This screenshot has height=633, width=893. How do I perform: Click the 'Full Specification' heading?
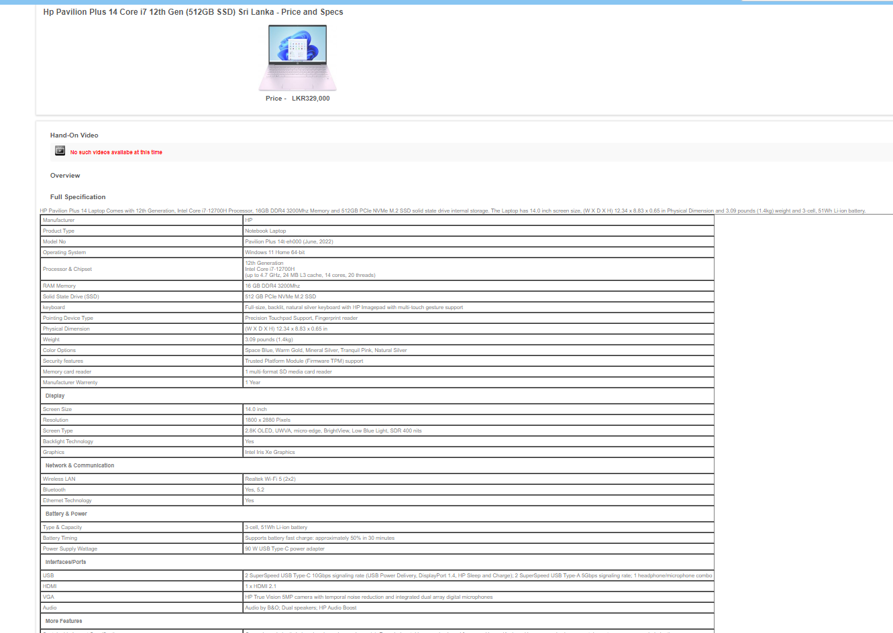click(x=78, y=197)
